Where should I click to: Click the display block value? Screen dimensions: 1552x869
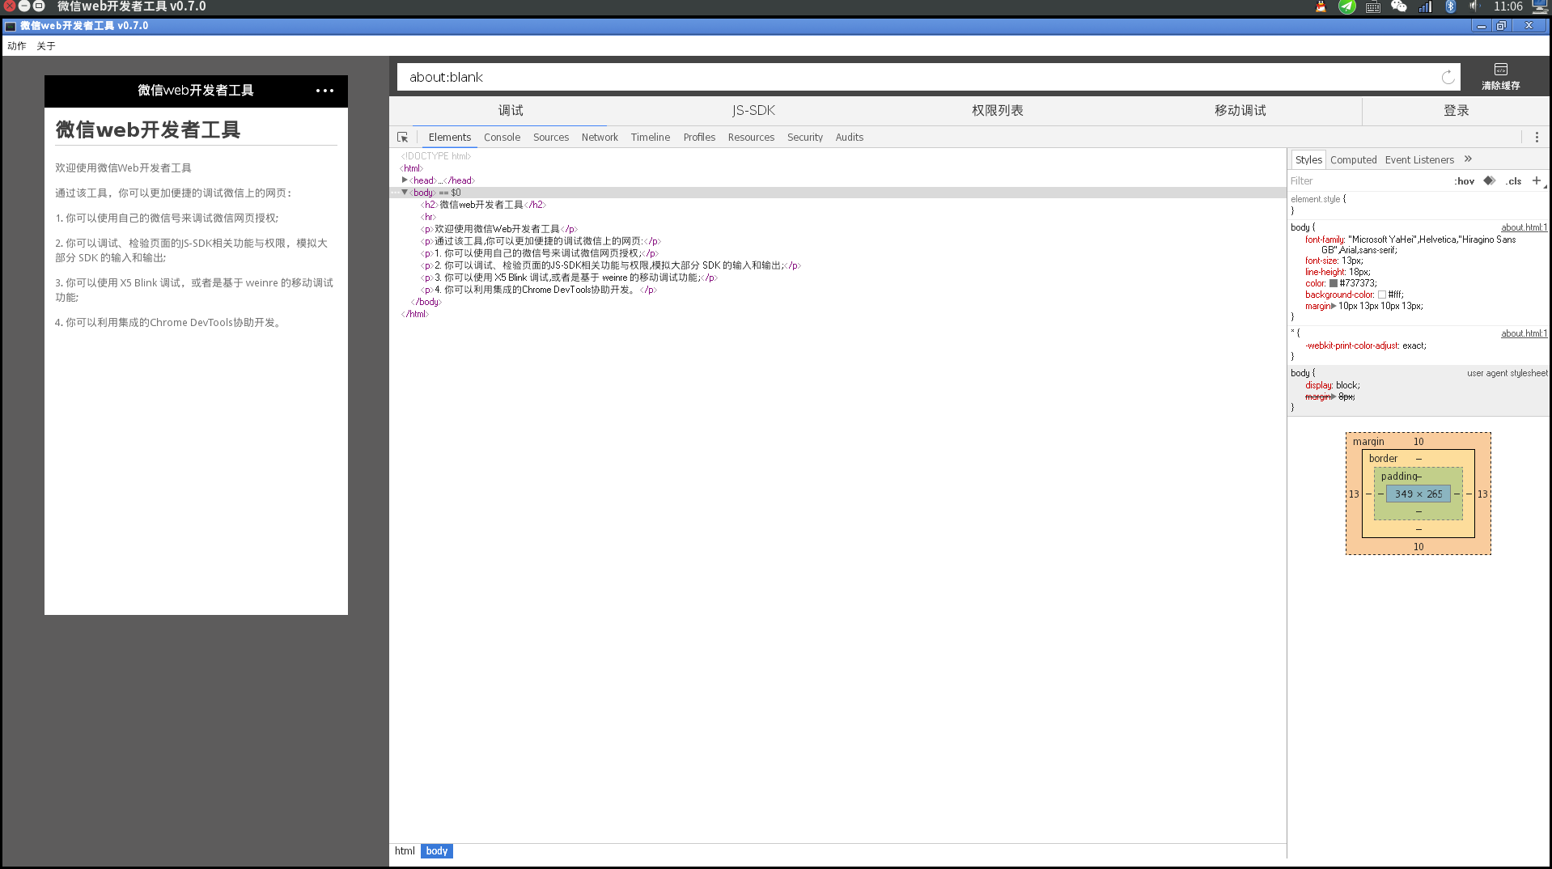coord(1347,385)
